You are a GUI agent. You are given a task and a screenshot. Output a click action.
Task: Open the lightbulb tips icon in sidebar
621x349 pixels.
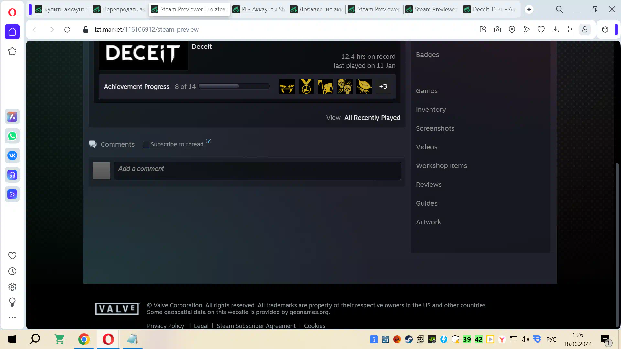click(x=12, y=302)
